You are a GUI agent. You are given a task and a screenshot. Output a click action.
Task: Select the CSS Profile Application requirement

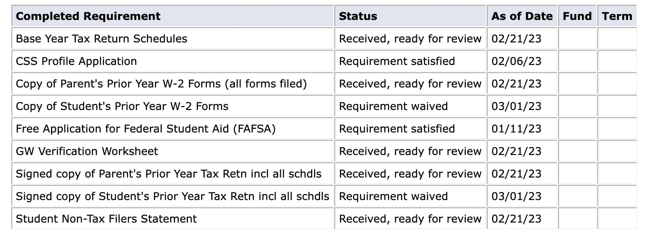(x=76, y=61)
